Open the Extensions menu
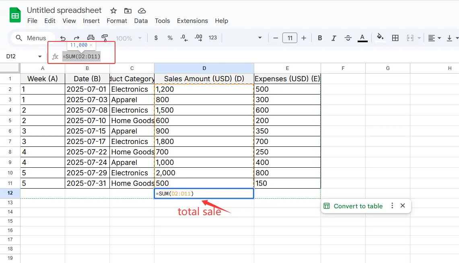The width and height of the screenshot is (459, 263). [192, 21]
